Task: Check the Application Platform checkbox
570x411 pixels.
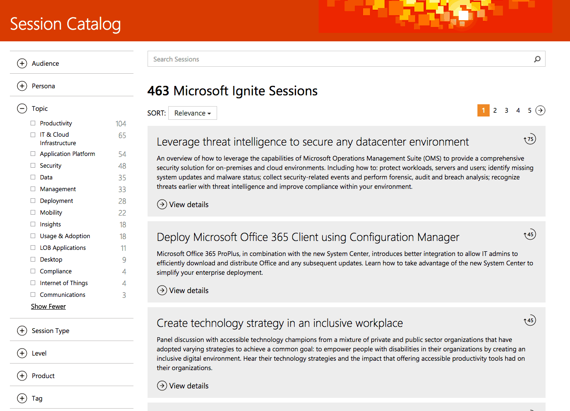Action: (33, 154)
